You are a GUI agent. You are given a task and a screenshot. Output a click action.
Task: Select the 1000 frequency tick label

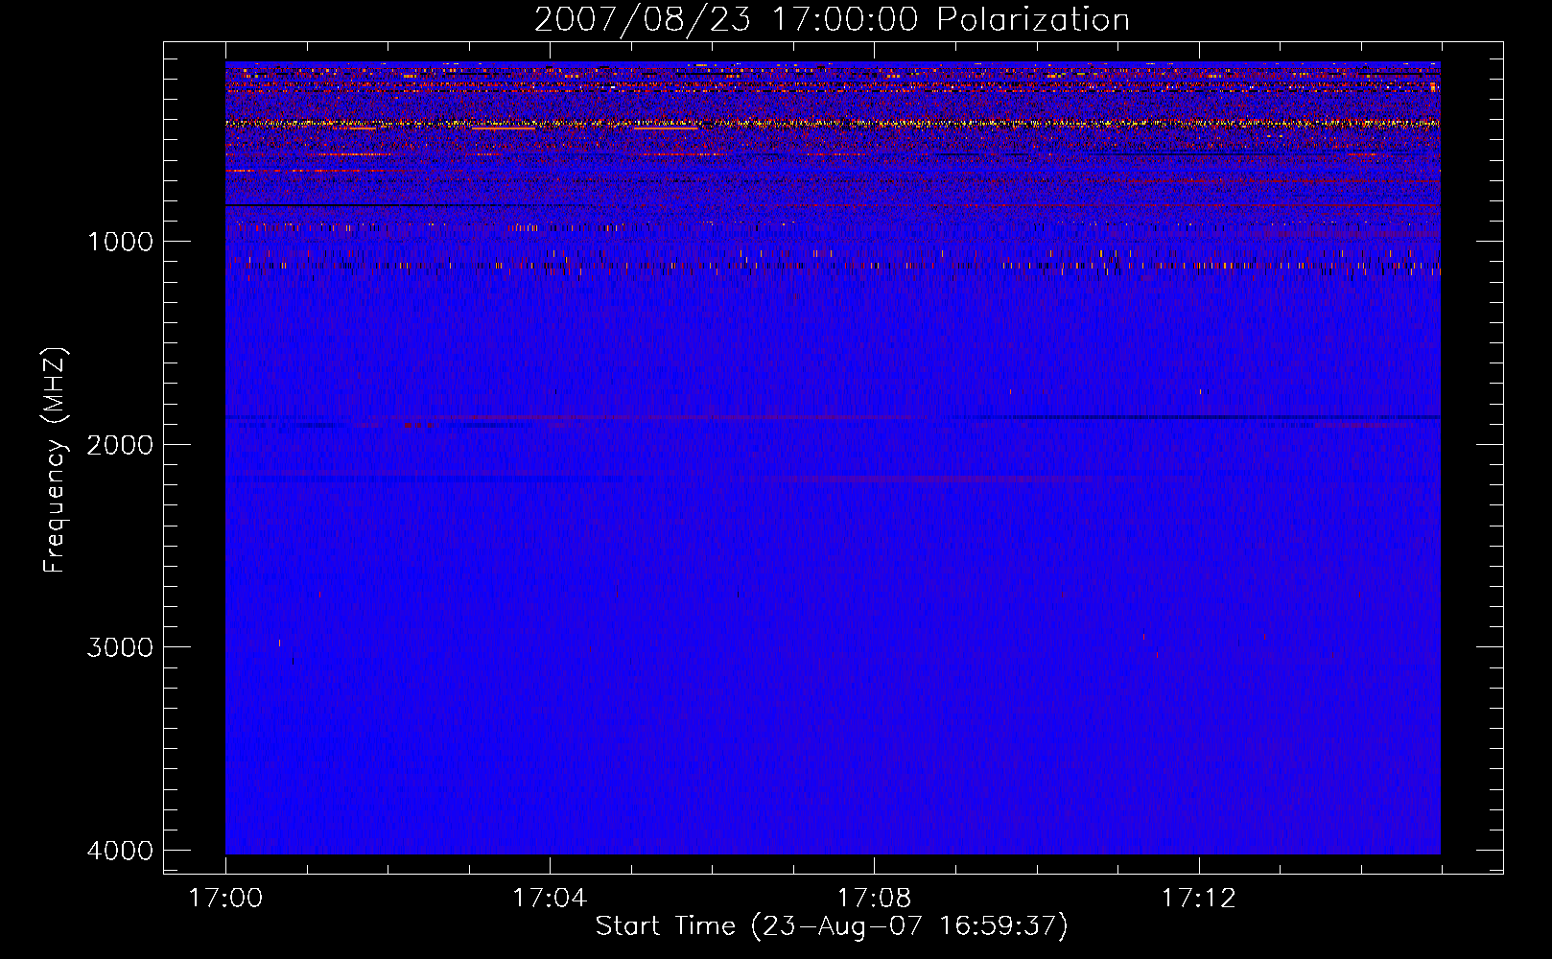pyautogui.click(x=120, y=241)
